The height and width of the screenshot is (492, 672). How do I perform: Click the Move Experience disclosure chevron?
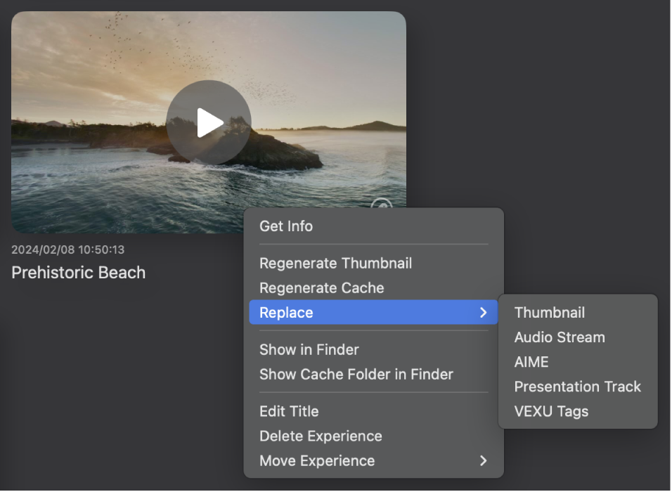(x=483, y=460)
